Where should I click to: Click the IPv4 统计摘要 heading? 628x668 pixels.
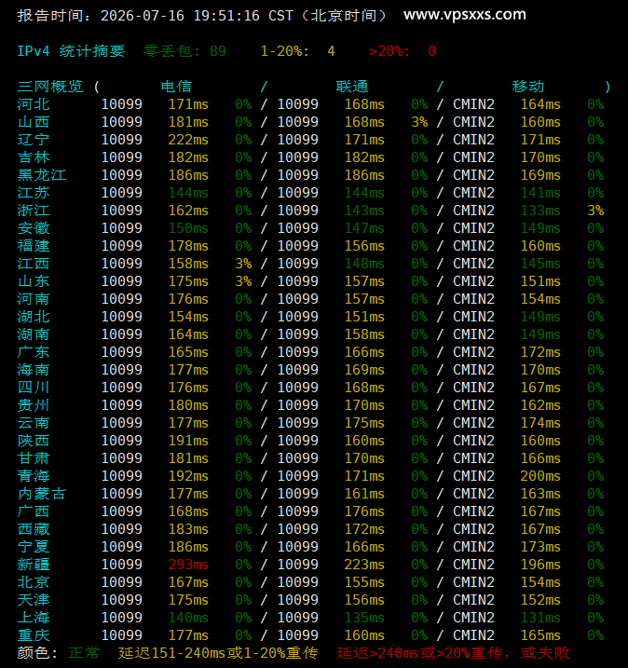tap(71, 51)
